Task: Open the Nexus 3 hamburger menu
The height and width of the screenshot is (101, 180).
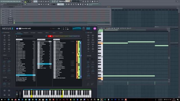Action: click(88, 28)
